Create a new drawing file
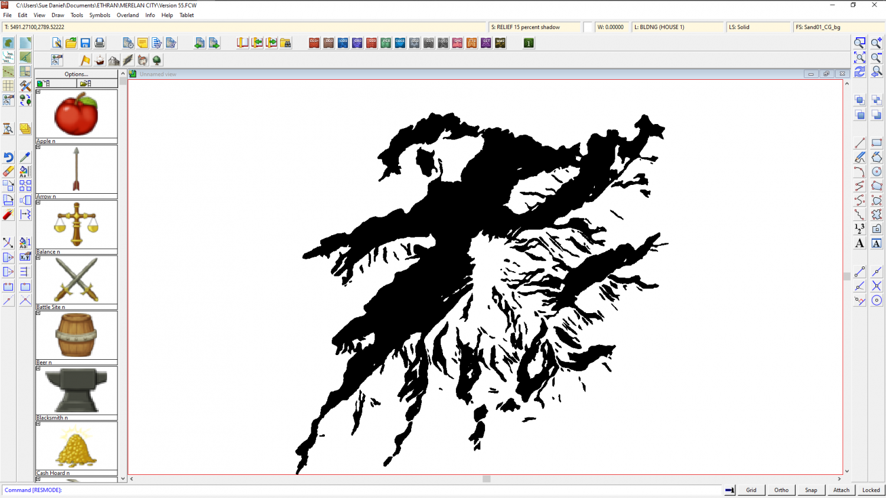 click(57, 43)
